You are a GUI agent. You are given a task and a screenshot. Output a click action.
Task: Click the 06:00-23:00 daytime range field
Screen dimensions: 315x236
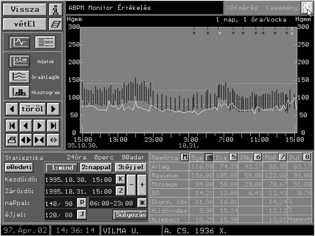[112, 203]
